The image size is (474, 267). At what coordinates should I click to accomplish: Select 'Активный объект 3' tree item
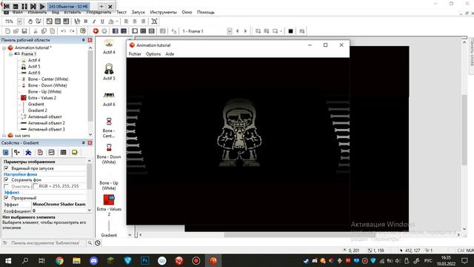point(46,129)
